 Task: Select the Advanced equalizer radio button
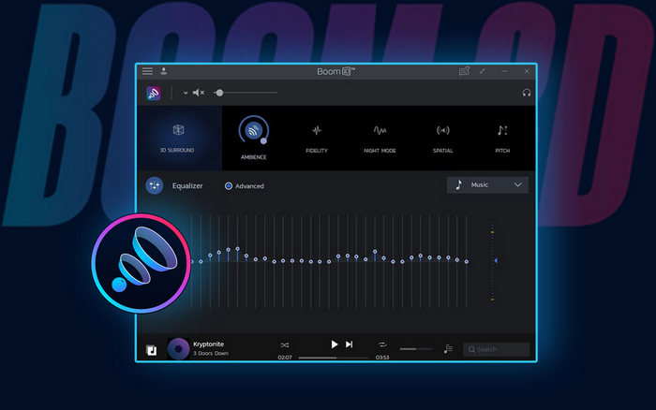229,186
